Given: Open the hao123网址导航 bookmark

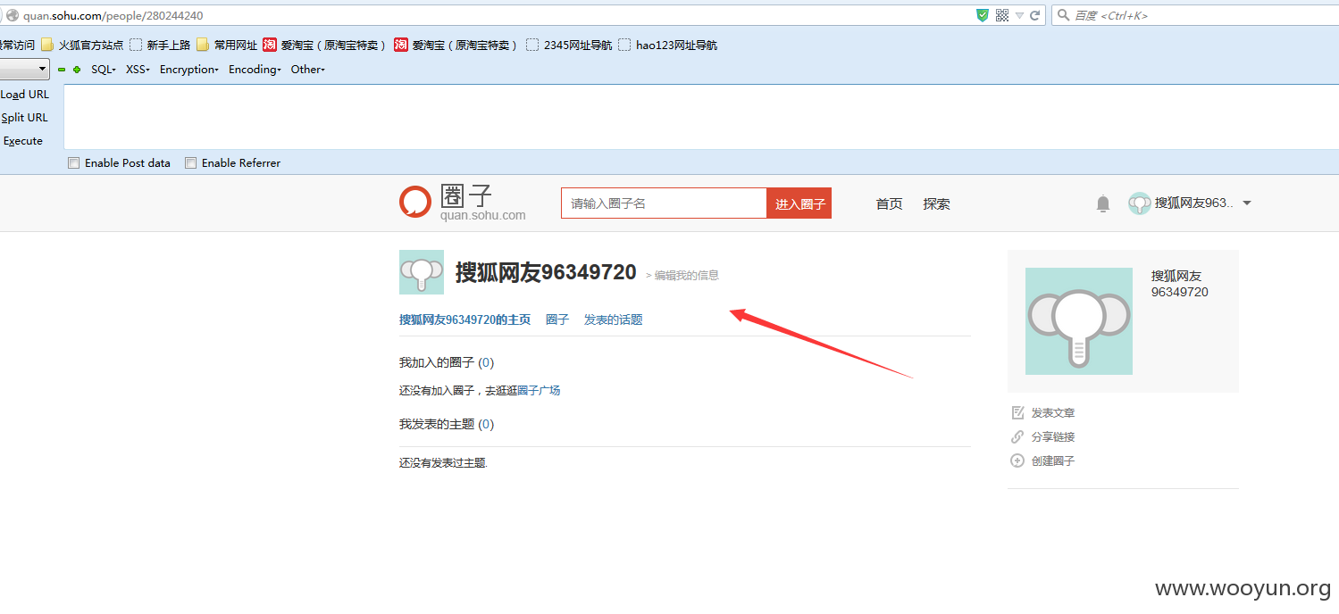Looking at the screenshot, I should click(667, 45).
